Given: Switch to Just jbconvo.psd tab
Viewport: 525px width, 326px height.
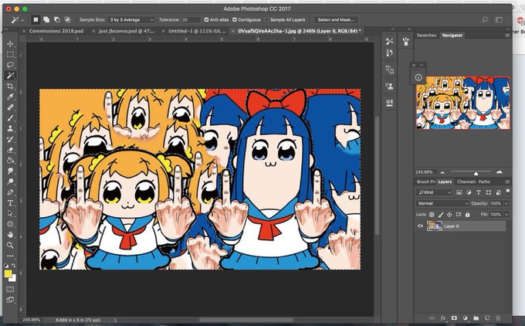Looking at the screenshot, I should tap(126, 31).
